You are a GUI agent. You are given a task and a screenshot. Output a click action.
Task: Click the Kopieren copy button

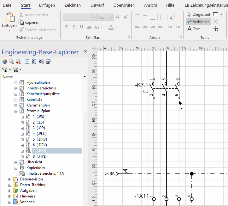pyautogui.click(x=29, y=22)
